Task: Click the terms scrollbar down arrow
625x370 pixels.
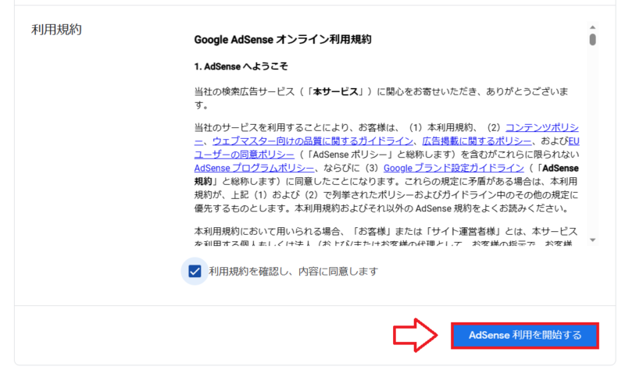Action: 593,240
